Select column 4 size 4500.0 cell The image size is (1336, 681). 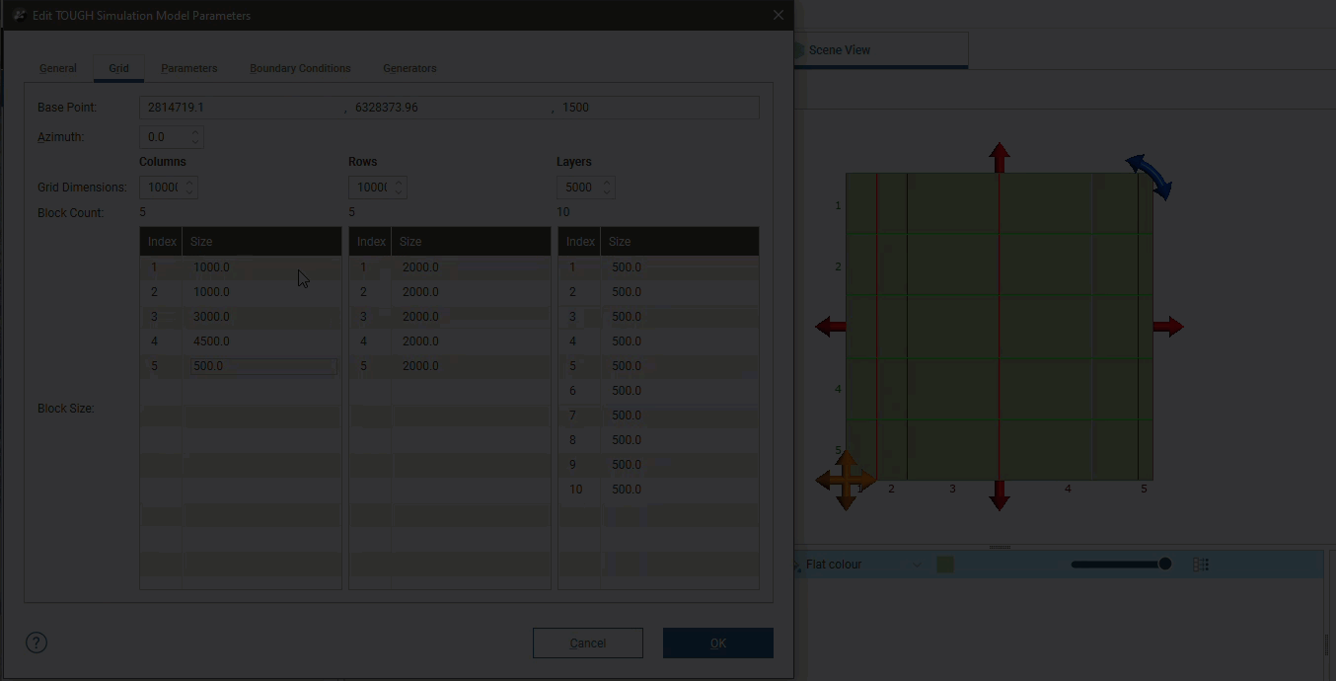(x=261, y=341)
